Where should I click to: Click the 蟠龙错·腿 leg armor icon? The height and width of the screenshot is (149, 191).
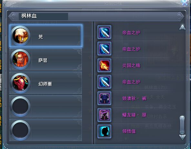click(104, 115)
